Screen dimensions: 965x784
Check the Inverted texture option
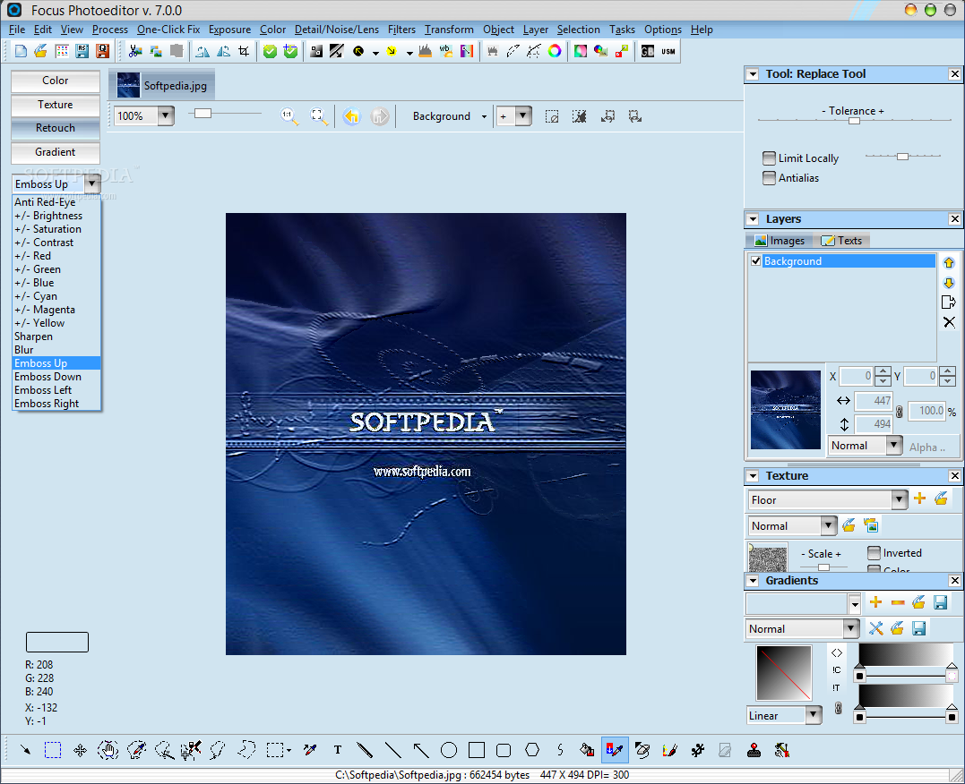[874, 553]
